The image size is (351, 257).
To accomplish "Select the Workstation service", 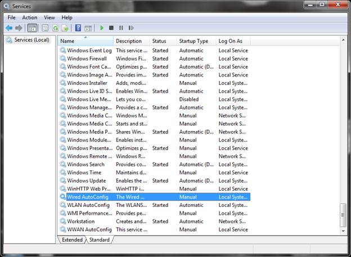I will tap(155, 221).
